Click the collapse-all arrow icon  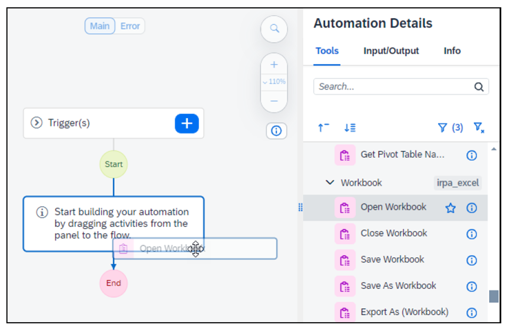323,128
